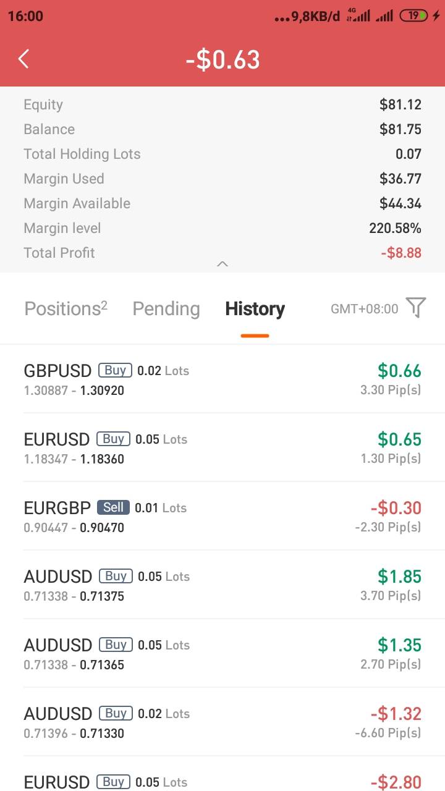Tap the -$0.63 header total

tap(222, 60)
